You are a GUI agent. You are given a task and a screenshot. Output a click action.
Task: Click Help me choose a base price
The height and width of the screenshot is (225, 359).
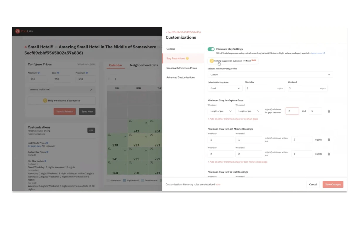pos(62,100)
